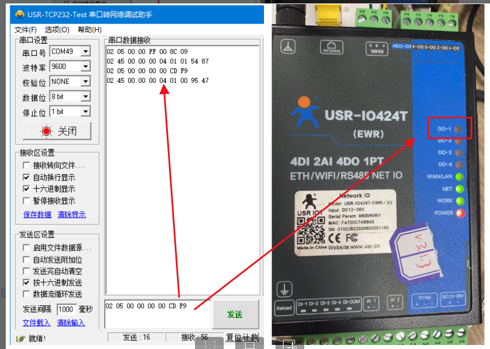Click the RS485 terminal icon on device photo
The width and height of the screenshot is (490, 349).
[377, 49]
